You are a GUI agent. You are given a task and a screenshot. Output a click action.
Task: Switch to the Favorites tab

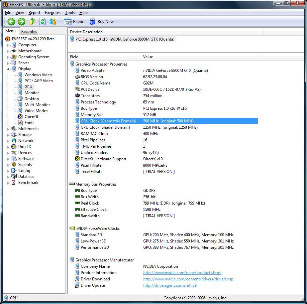point(29,31)
